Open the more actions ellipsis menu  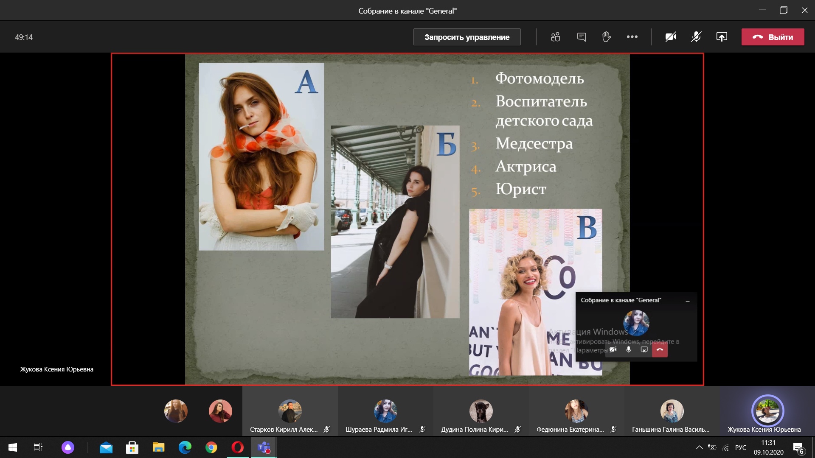click(632, 37)
